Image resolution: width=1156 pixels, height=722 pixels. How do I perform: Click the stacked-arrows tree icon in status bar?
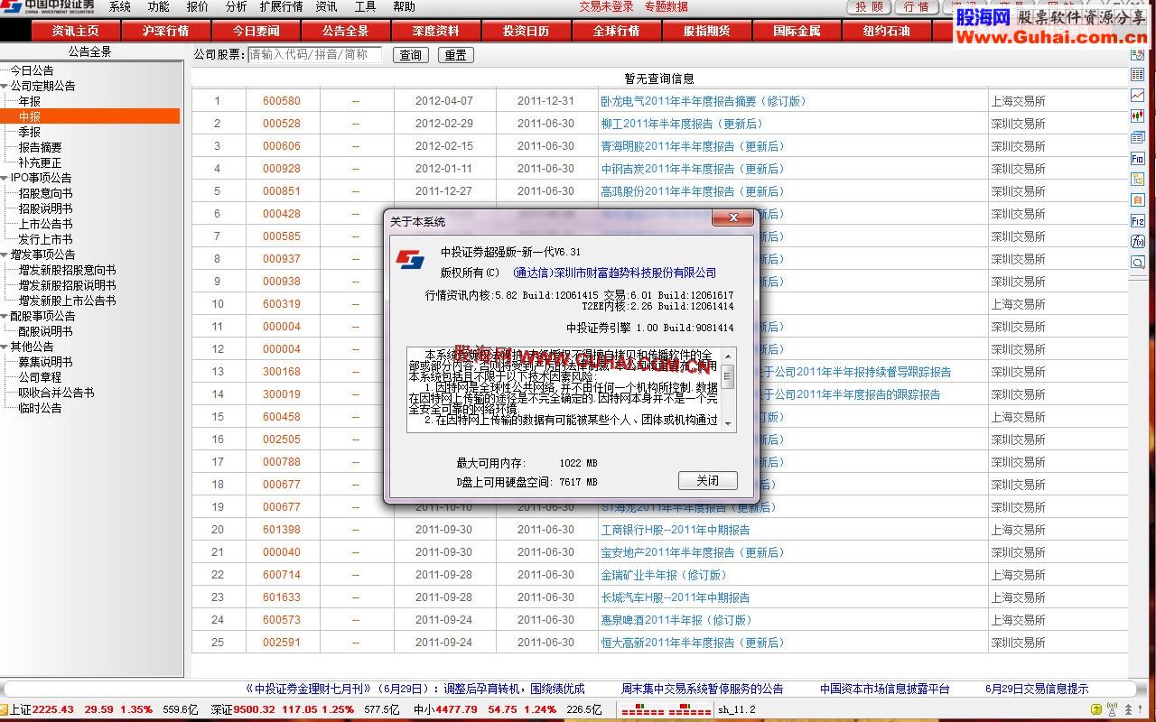pos(1127,710)
